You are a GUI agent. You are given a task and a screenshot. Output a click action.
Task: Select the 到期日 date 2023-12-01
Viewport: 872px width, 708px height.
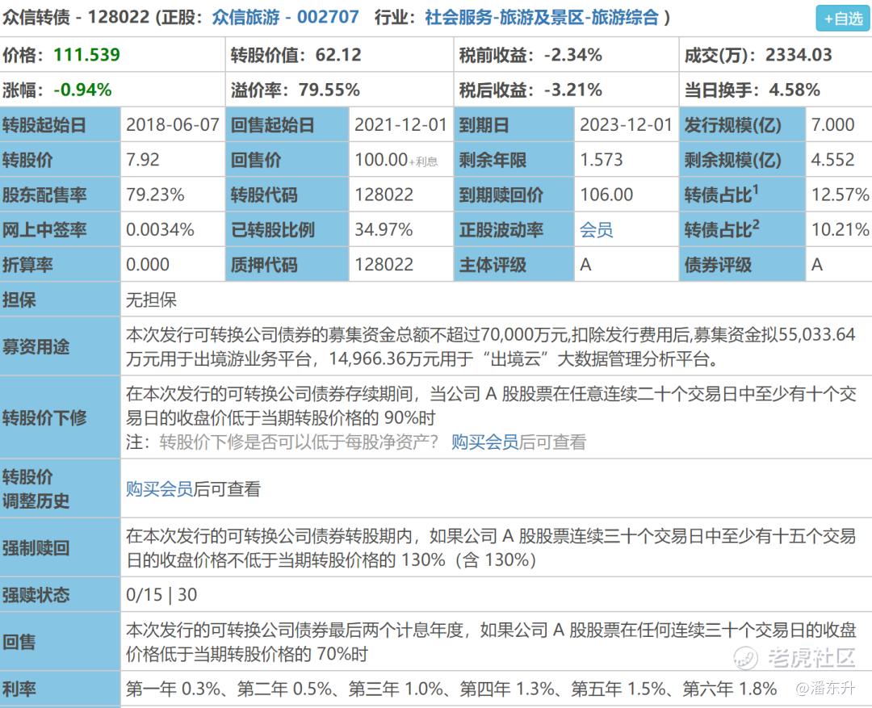click(x=627, y=124)
